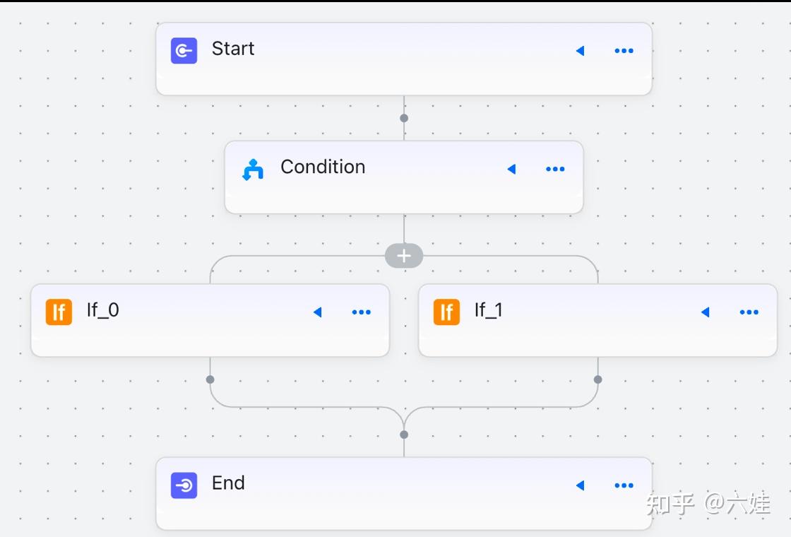Open the Condition node more options menu
Viewport: 791px width, 537px height.
(x=555, y=170)
